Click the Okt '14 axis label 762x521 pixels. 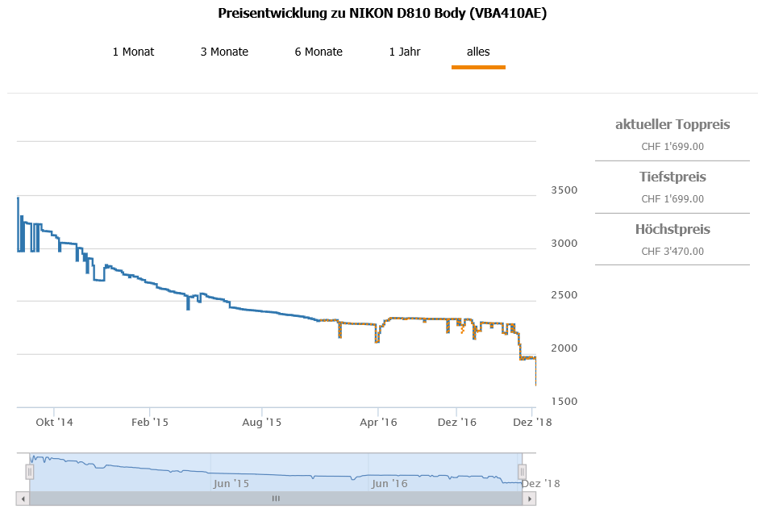(55, 423)
